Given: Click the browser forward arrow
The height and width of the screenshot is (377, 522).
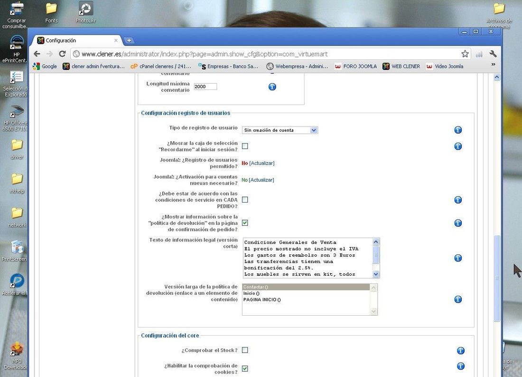Looking at the screenshot, I should tap(50, 54).
